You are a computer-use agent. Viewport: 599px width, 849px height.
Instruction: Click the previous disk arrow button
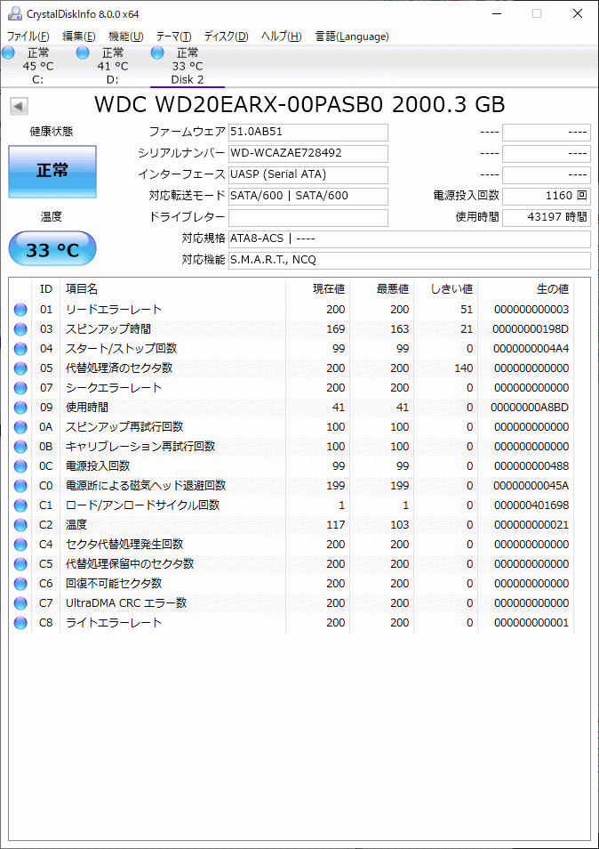19,106
